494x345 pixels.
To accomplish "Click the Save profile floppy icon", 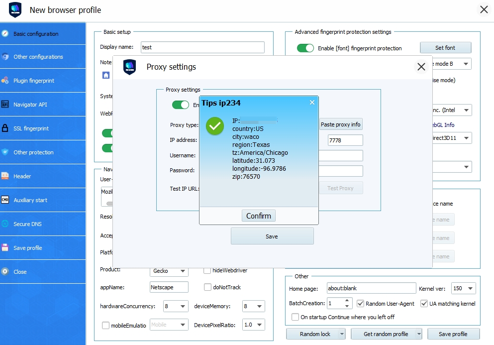I will click(x=4, y=247).
